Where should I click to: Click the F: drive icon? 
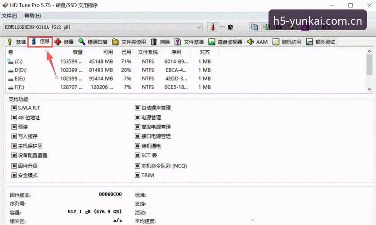pos(10,88)
